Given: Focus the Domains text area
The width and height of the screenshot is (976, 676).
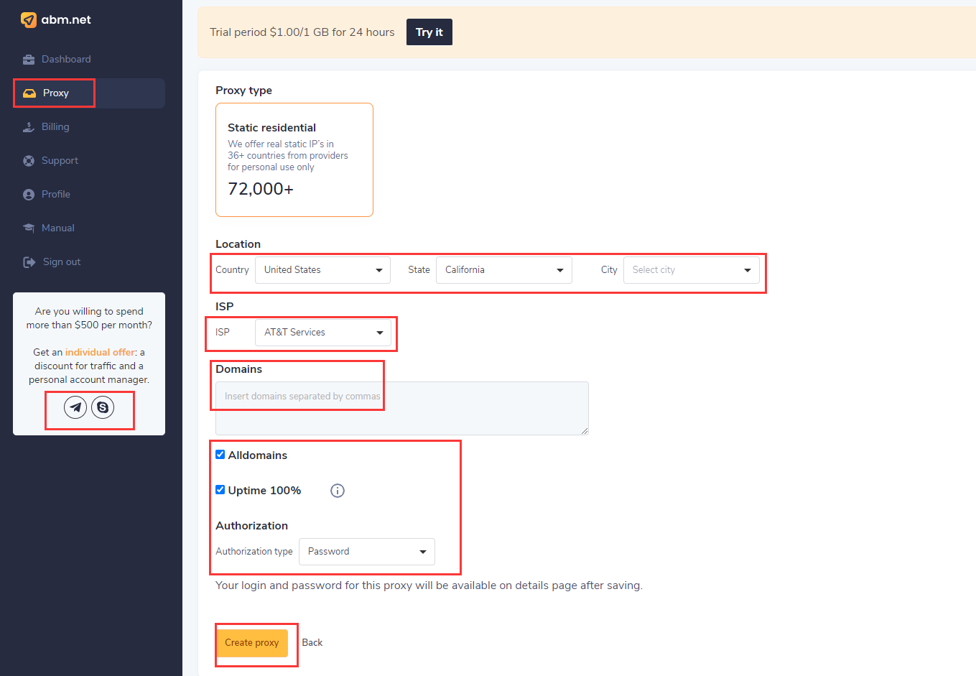Looking at the screenshot, I should point(401,408).
